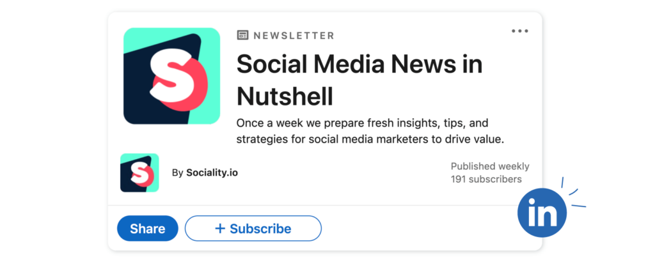This screenshot has width=655, height=262.
Task: Click the plus icon inside Subscribe button
Action: pyautogui.click(x=220, y=229)
